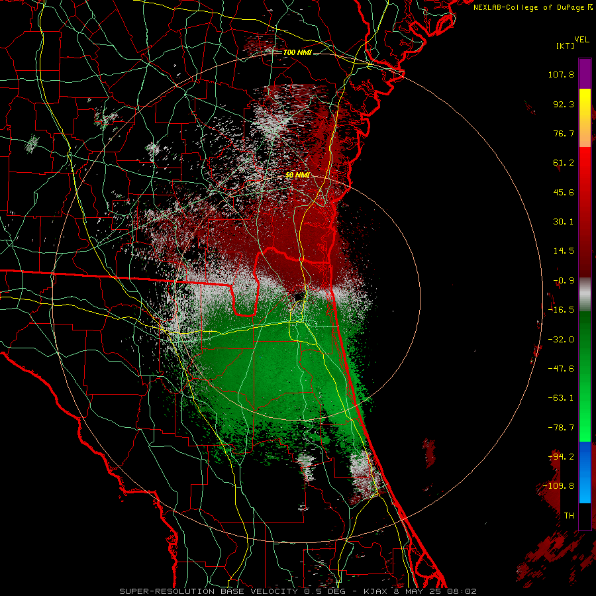Click the [KT] units label
The image size is (596, 596).
[x=565, y=46]
